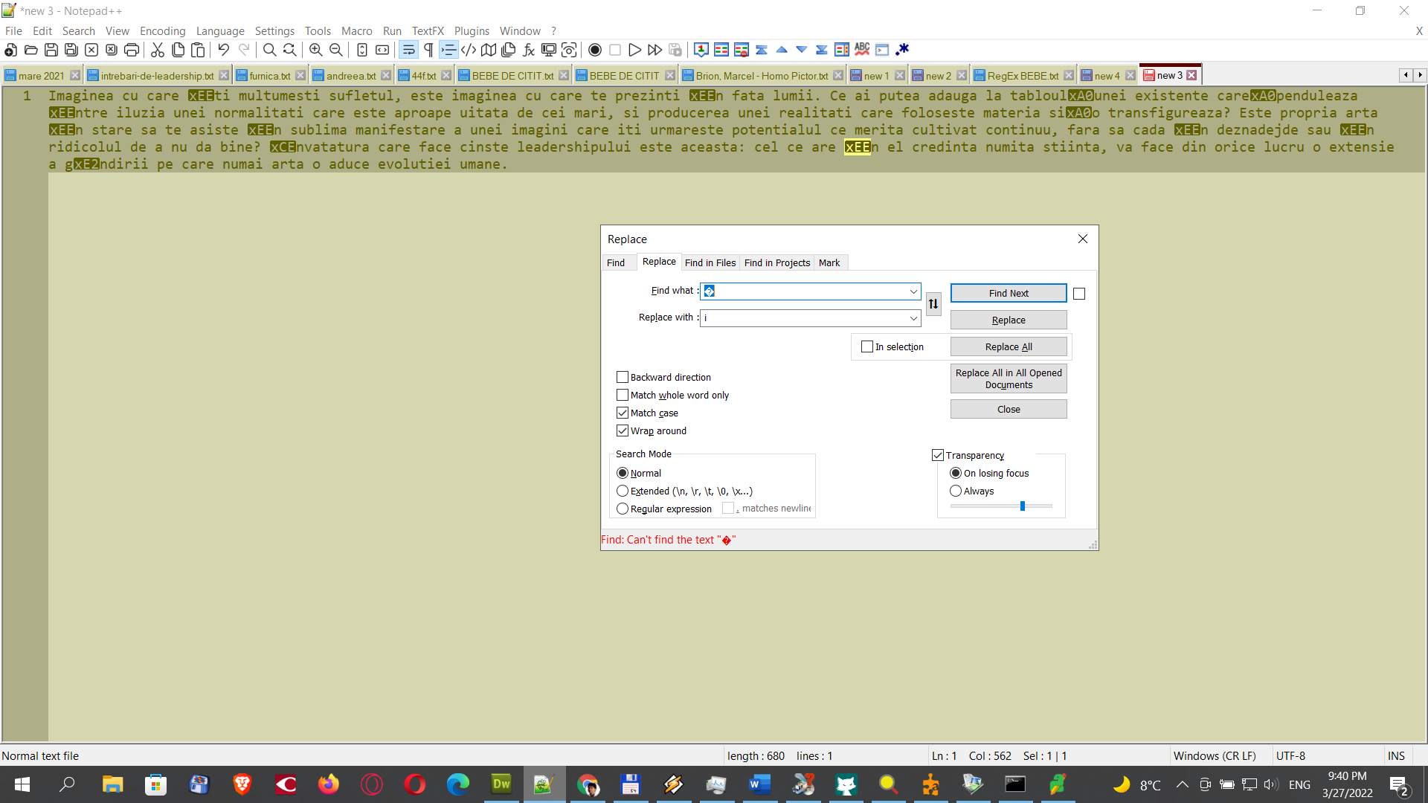Enable Backward direction checkbox in search
The width and height of the screenshot is (1428, 803).
[622, 376]
